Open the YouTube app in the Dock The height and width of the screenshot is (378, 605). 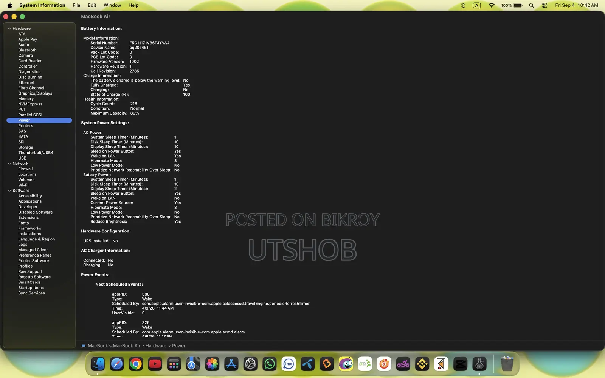(x=155, y=364)
